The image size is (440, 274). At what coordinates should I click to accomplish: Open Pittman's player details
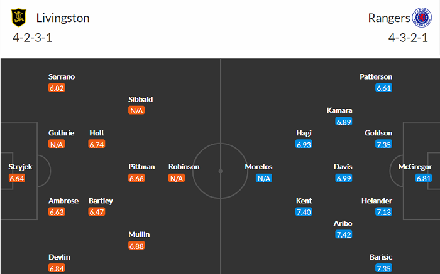(x=141, y=167)
